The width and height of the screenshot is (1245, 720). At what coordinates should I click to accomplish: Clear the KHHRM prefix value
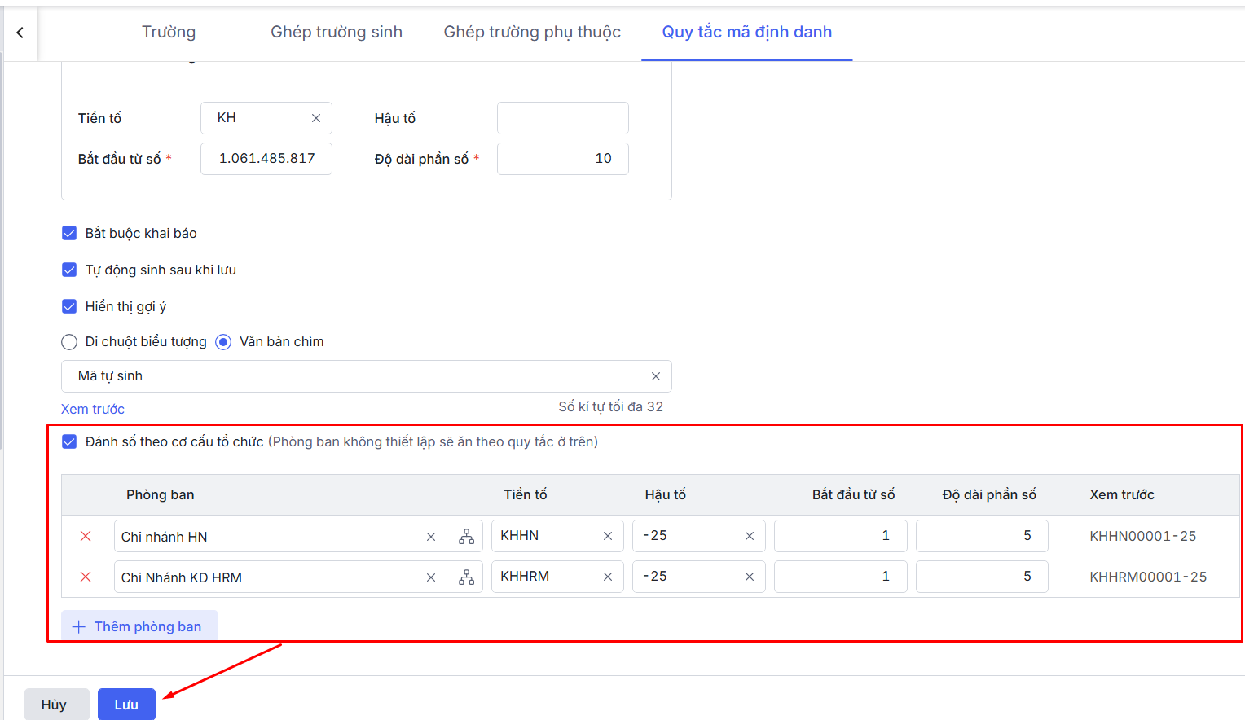[x=607, y=577]
